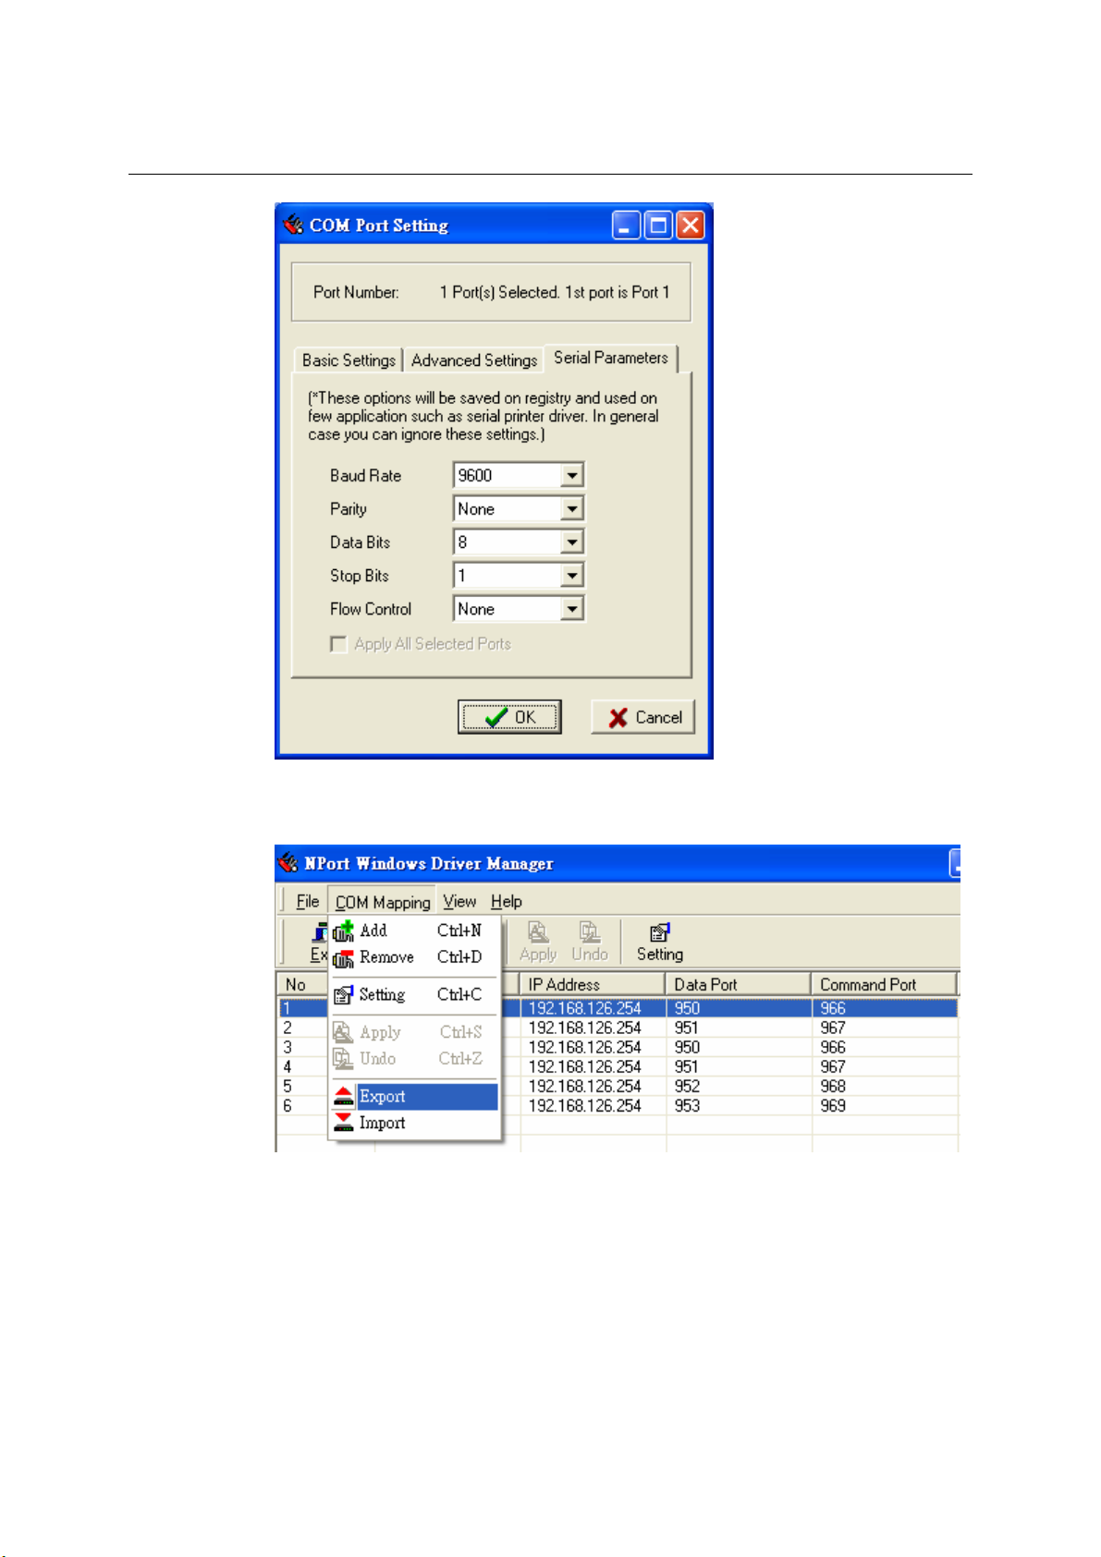Click the Import arrow icon in menu

343,1123
